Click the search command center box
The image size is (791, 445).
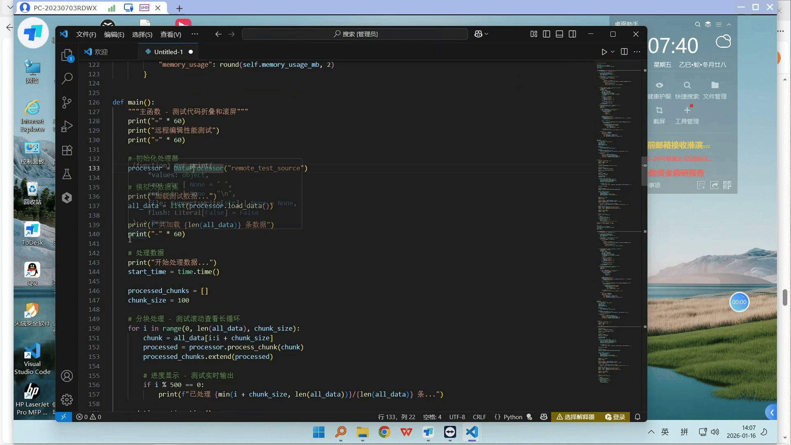pyautogui.click(x=355, y=34)
